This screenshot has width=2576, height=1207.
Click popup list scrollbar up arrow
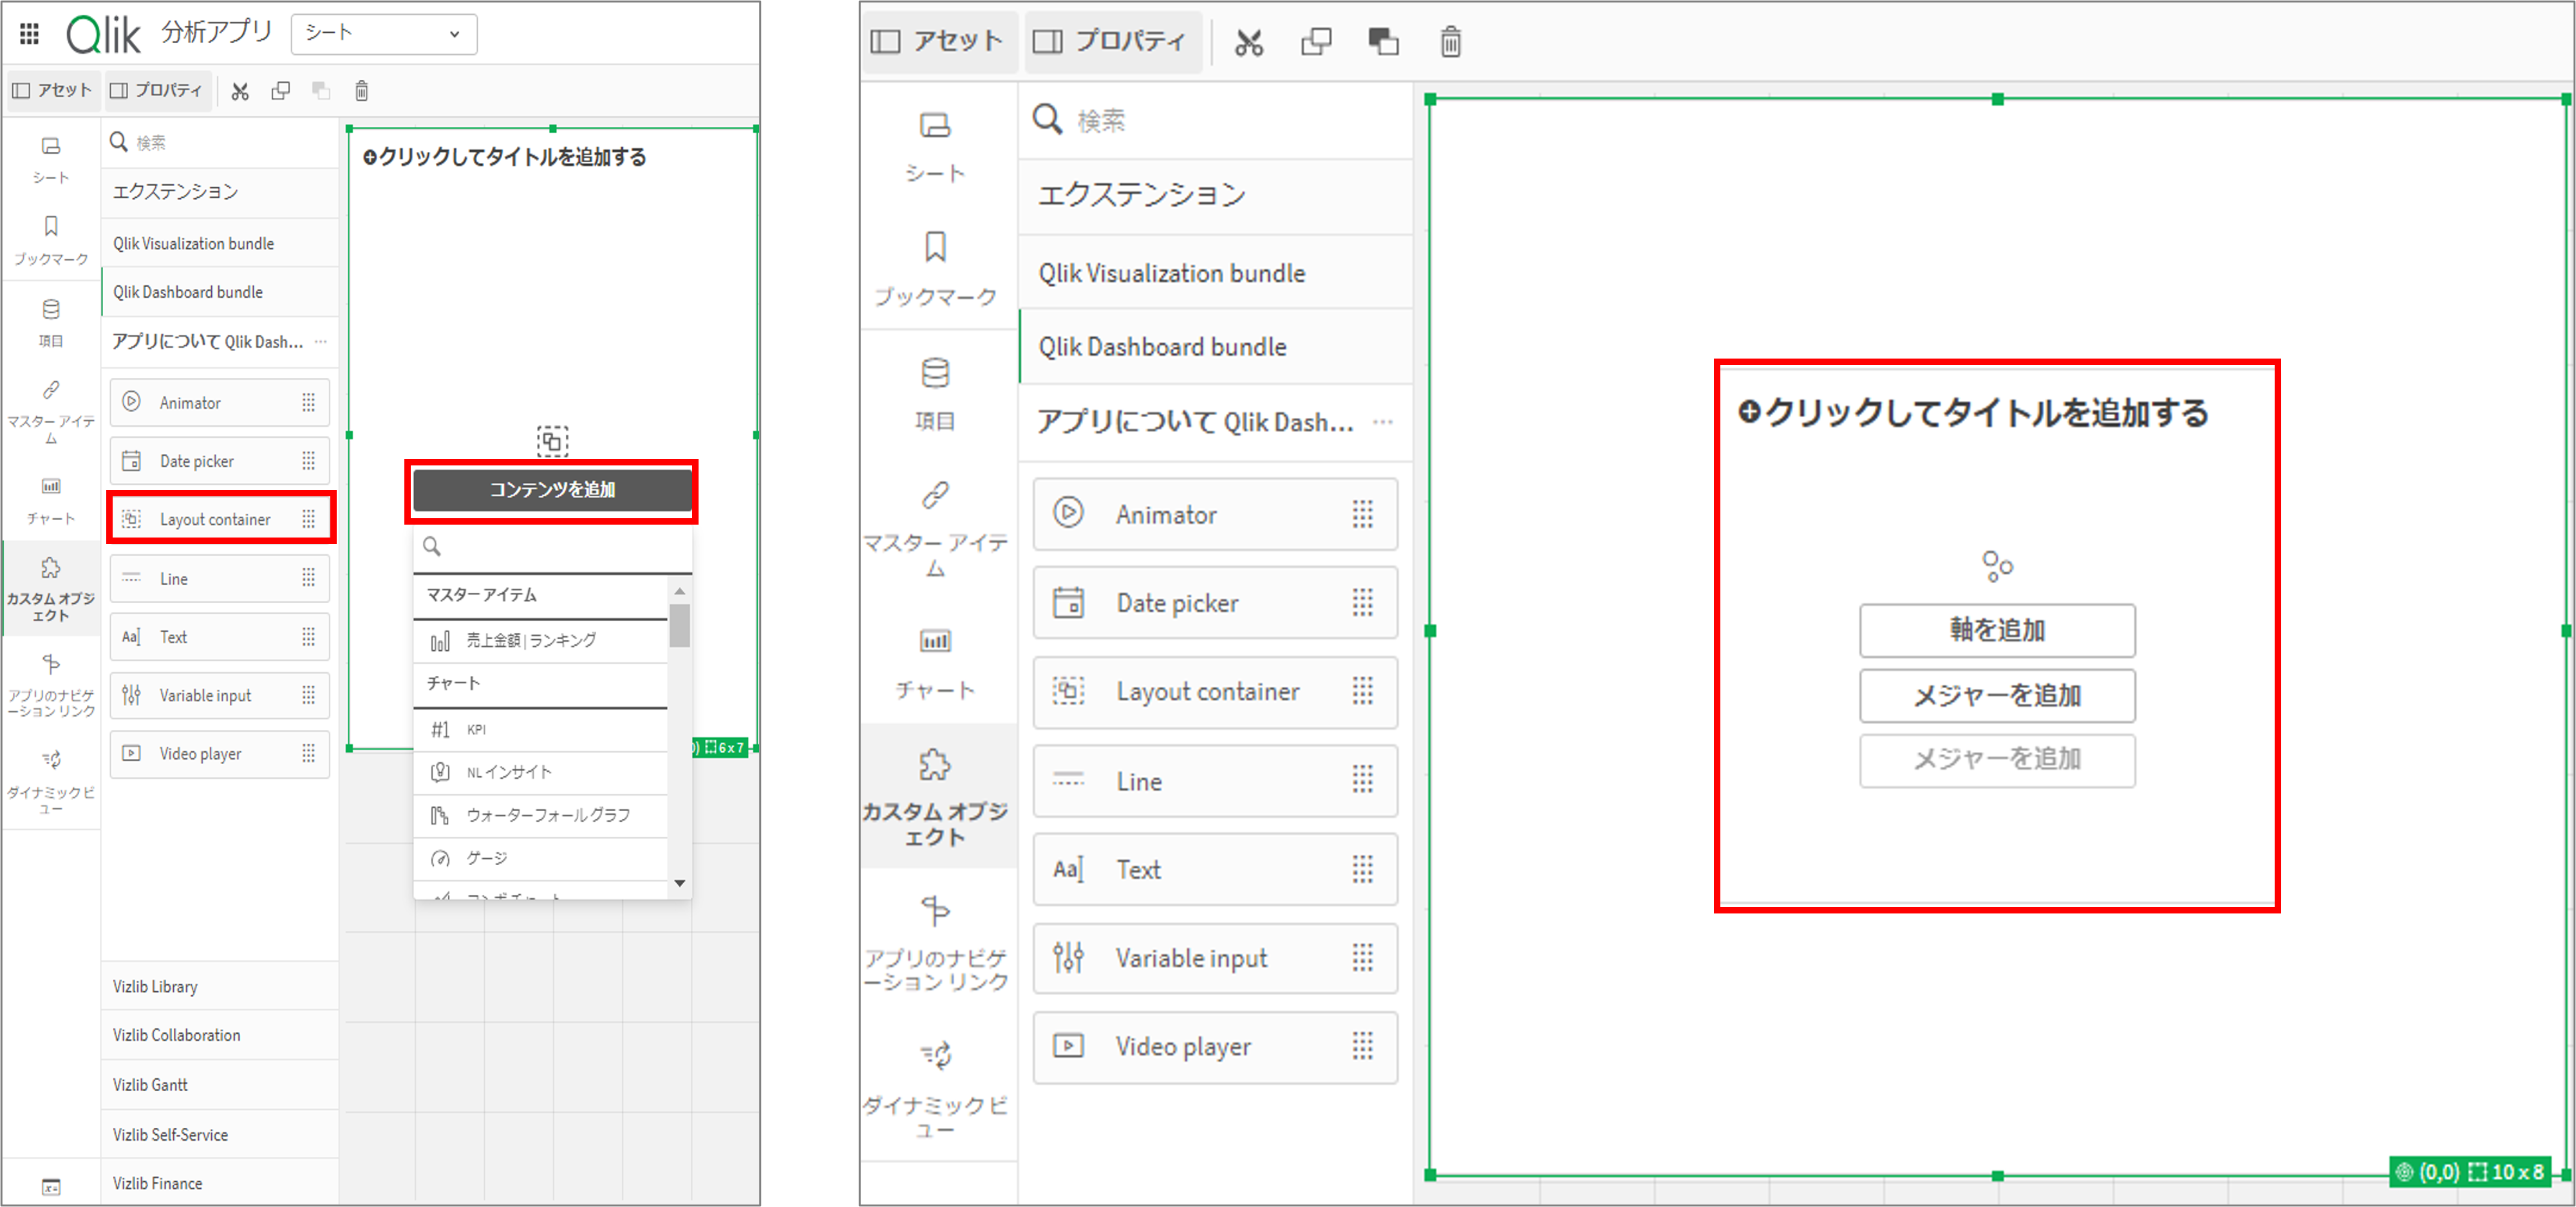tap(680, 591)
